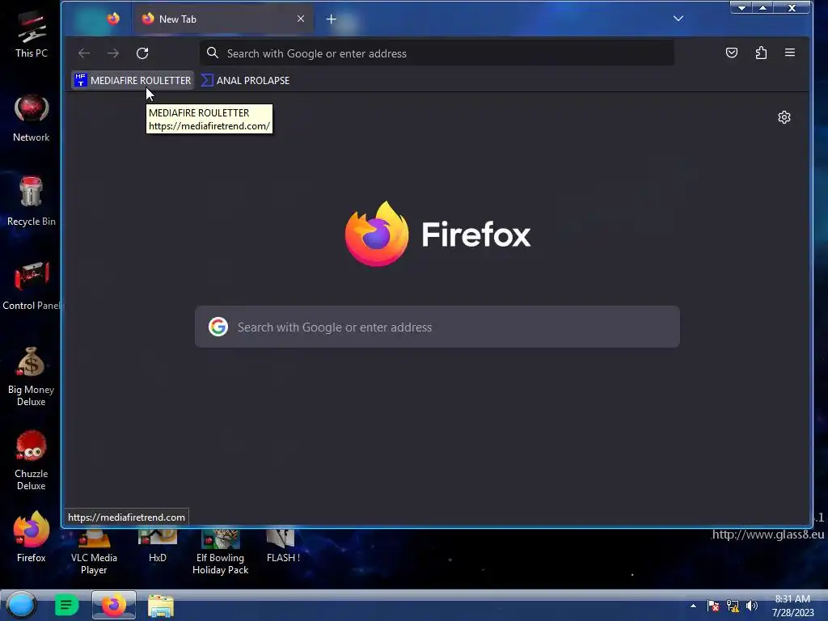Open File Explorer from taskbar
The height and width of the screenshot is (621, 828).
[161, 606]
